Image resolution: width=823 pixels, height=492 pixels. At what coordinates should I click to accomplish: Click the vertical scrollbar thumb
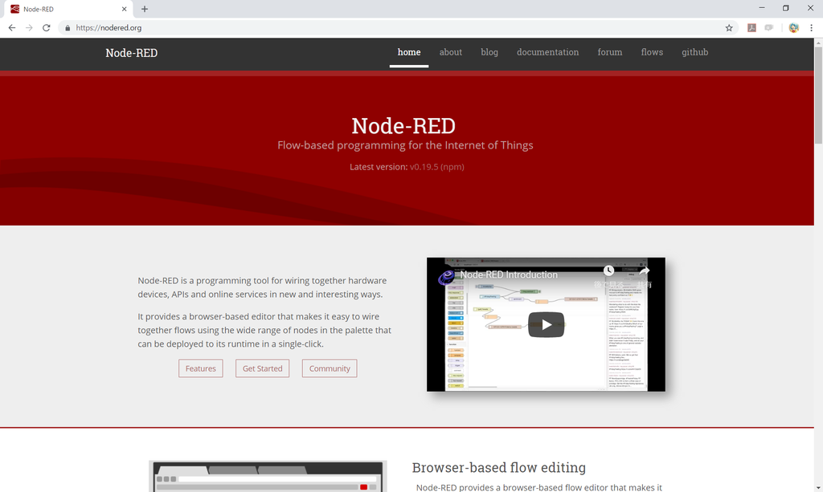click(818, 96)
